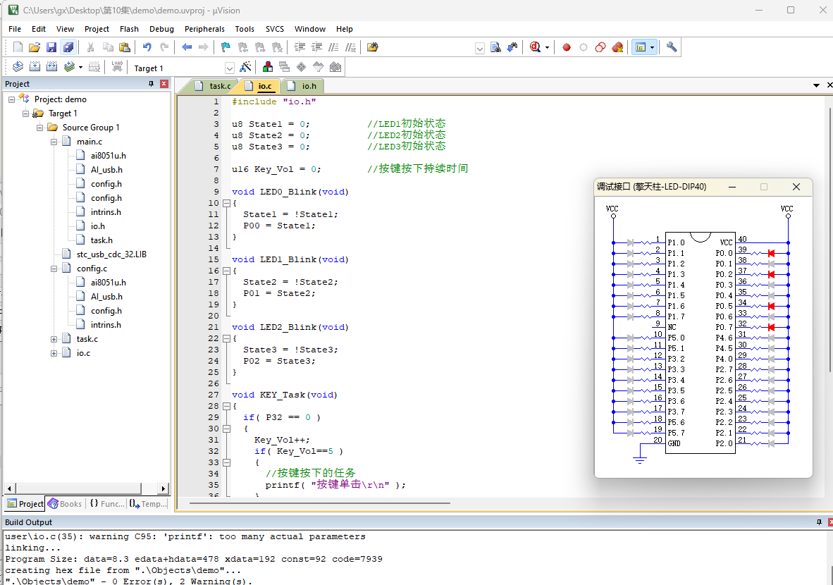
Task: Click the Open file folder icon
Action: pyautogui.click(x=35, y=47)
